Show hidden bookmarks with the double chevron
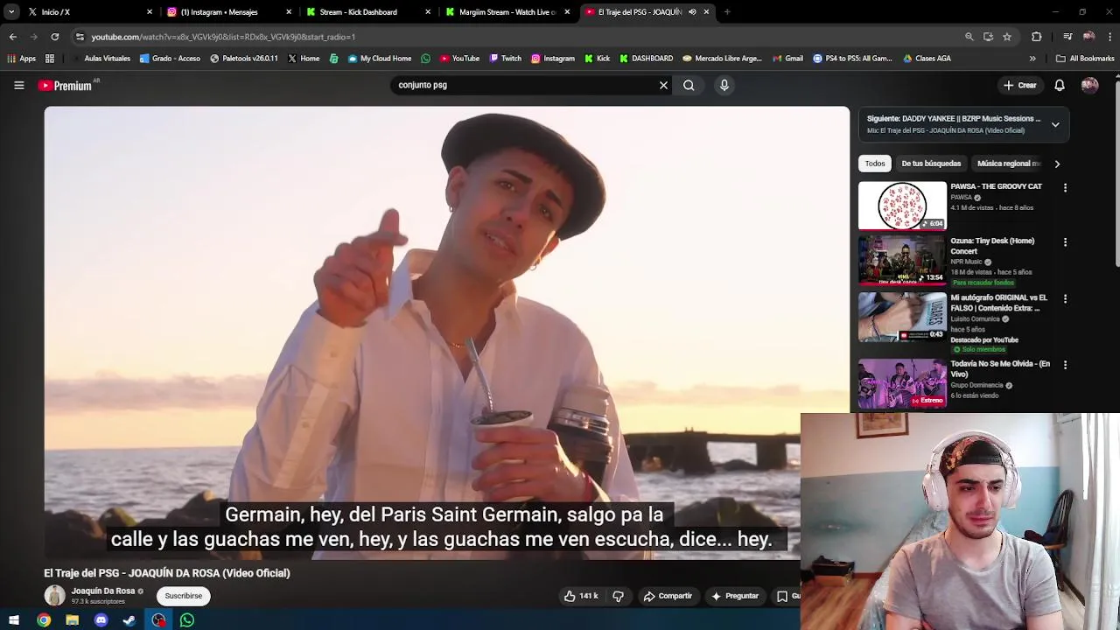The height and width of the screenshot is (630, 1120). coord(1032,59)
